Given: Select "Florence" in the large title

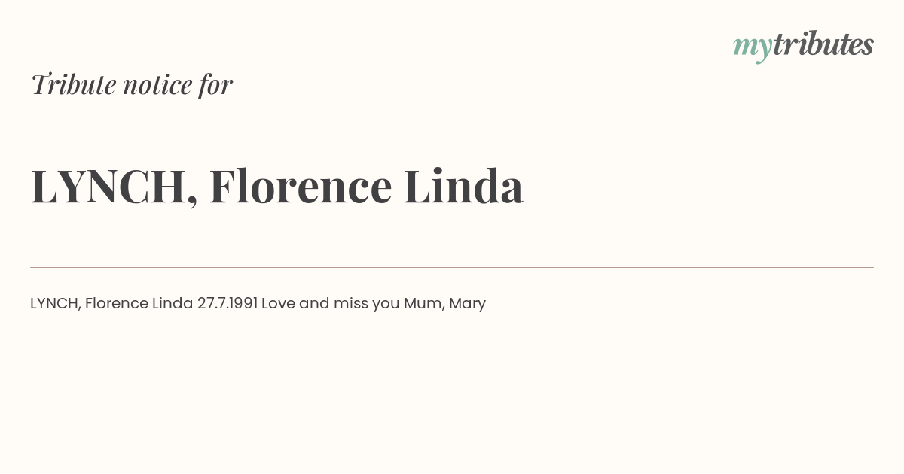Looking at the screenshot, I should point(301,186).
